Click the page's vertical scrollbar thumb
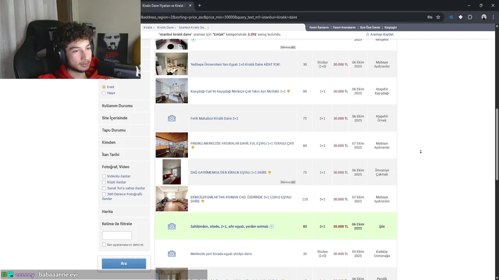The width and height of the screenshot is (499, 280). [x=497, y=144]
